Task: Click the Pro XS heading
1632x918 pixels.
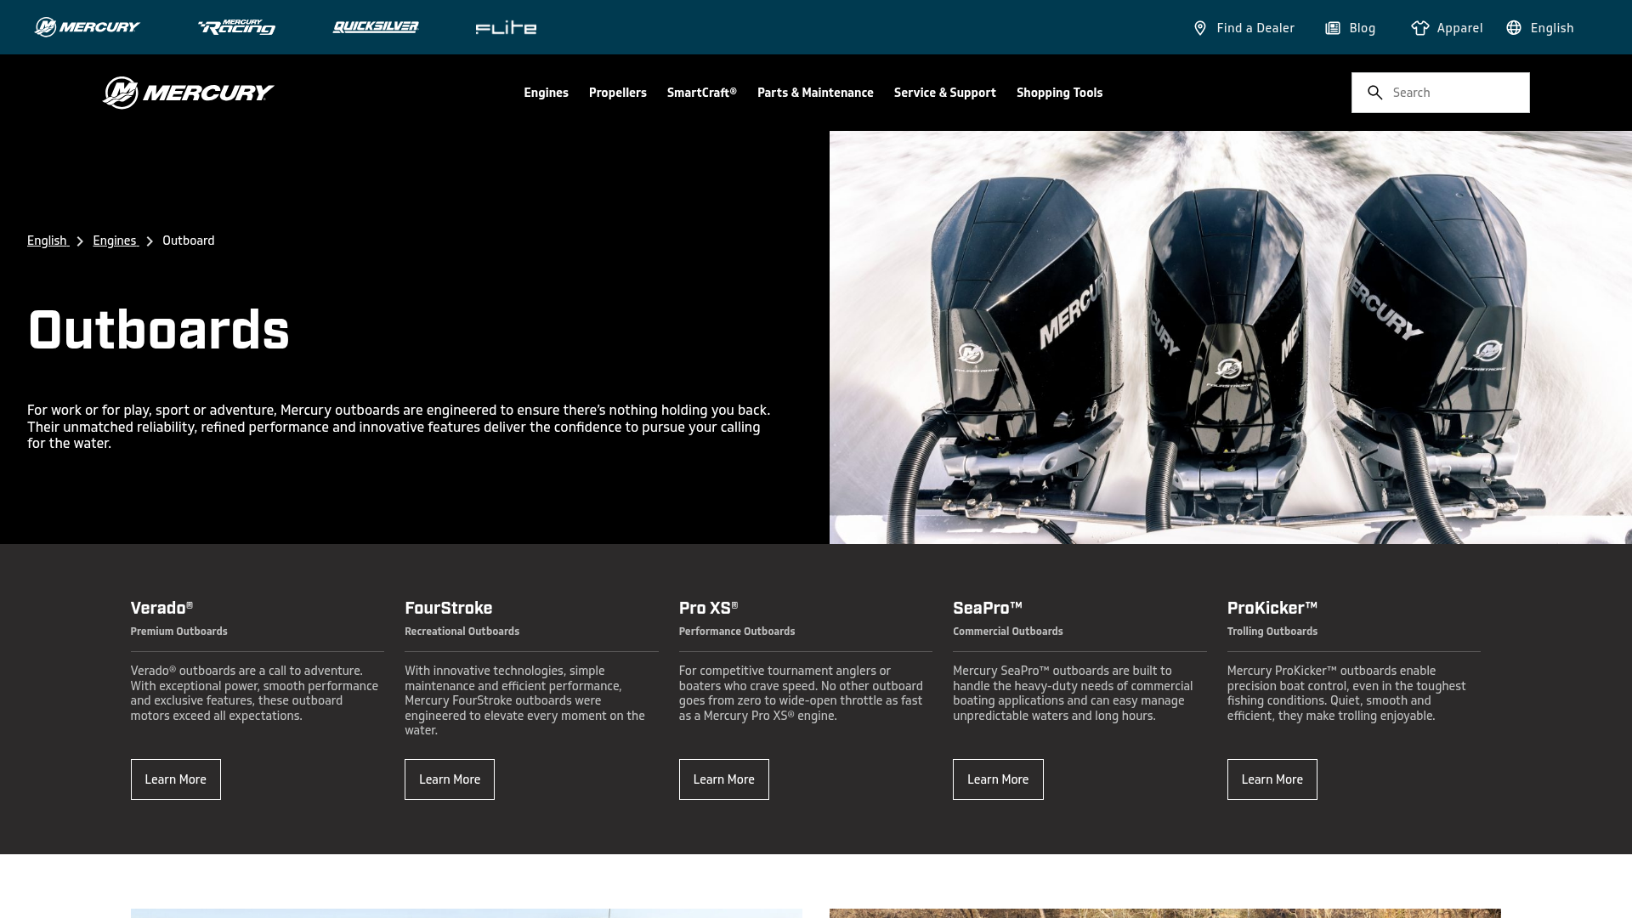Action: [709, 608]
